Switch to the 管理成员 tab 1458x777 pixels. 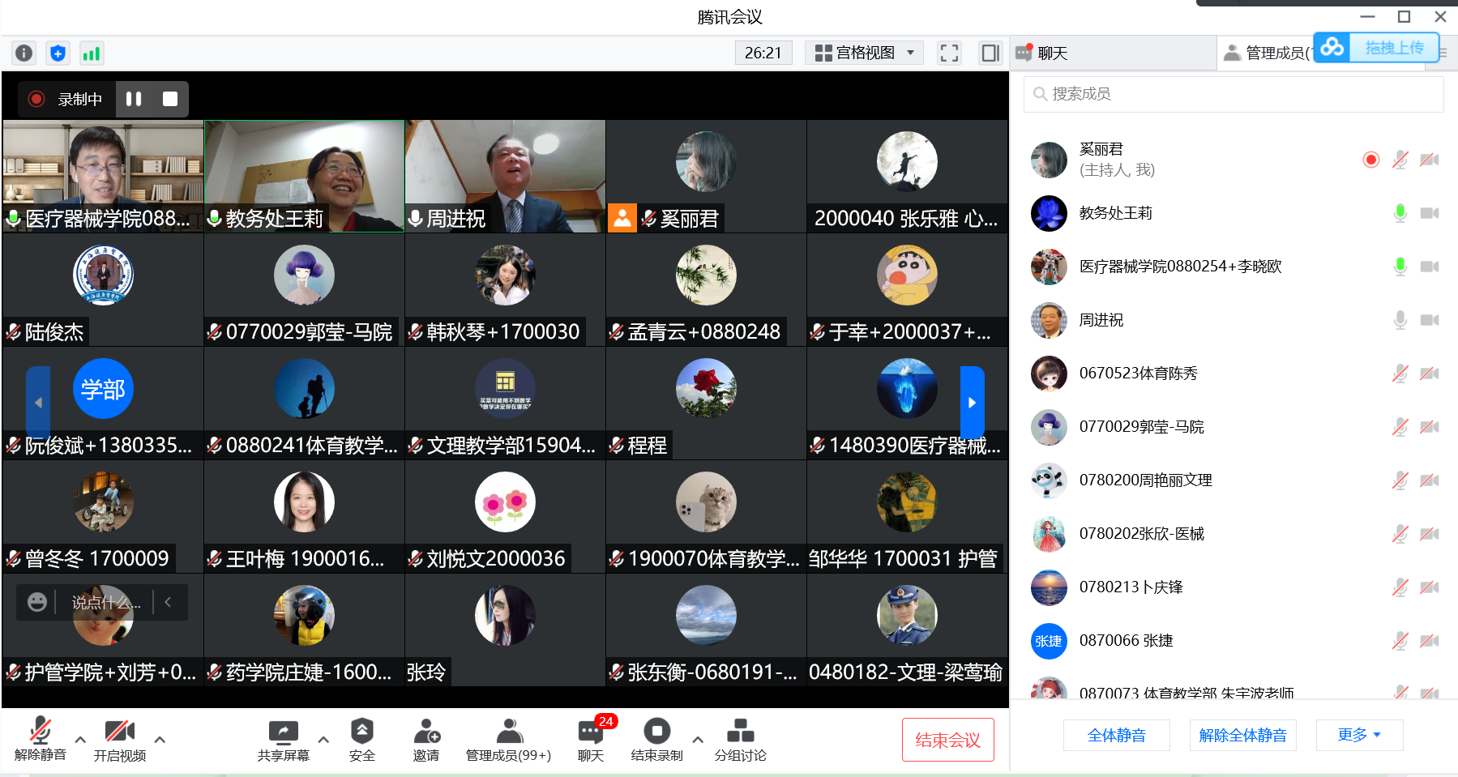point(1268,53)
